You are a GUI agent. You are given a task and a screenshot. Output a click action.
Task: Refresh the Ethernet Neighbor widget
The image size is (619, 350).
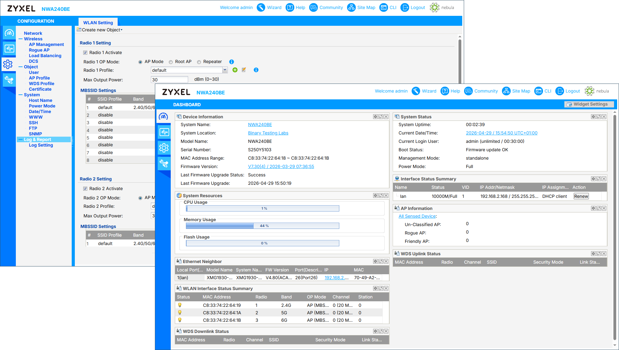[x=381, y=261]
